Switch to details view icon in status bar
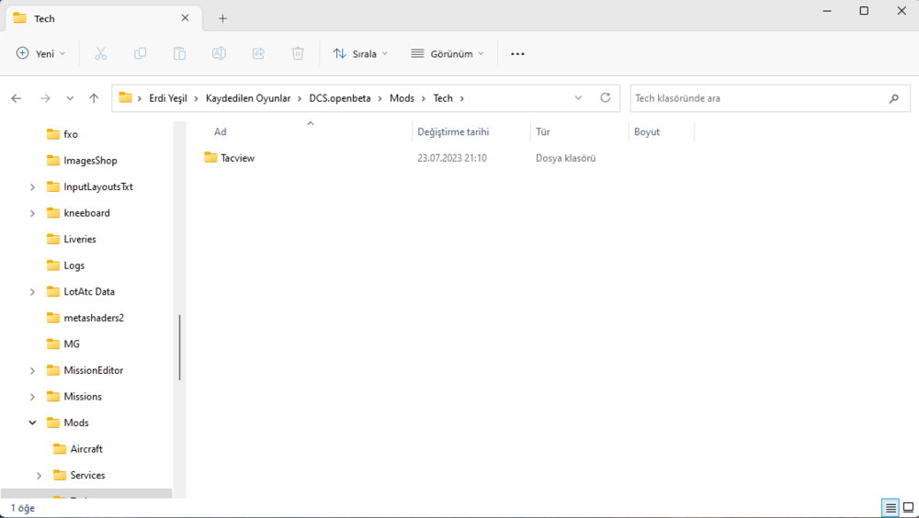The height and width of the screenshot is (518, 919). point(891,508)
